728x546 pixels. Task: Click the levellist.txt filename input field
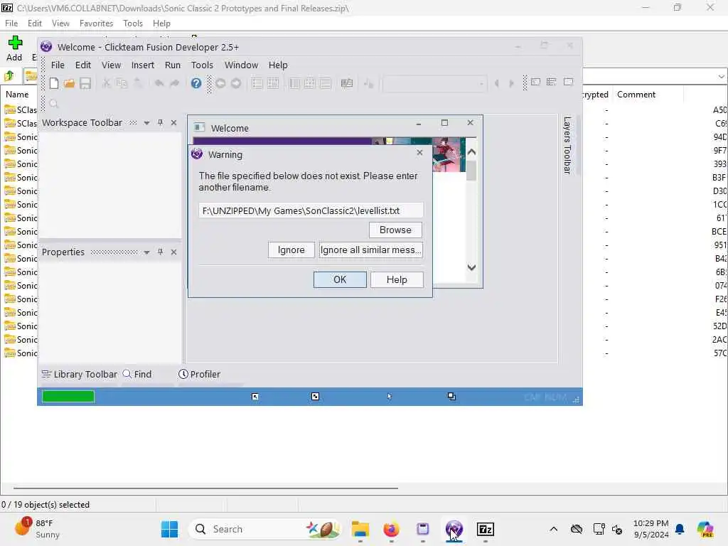(x=311, y=210)
